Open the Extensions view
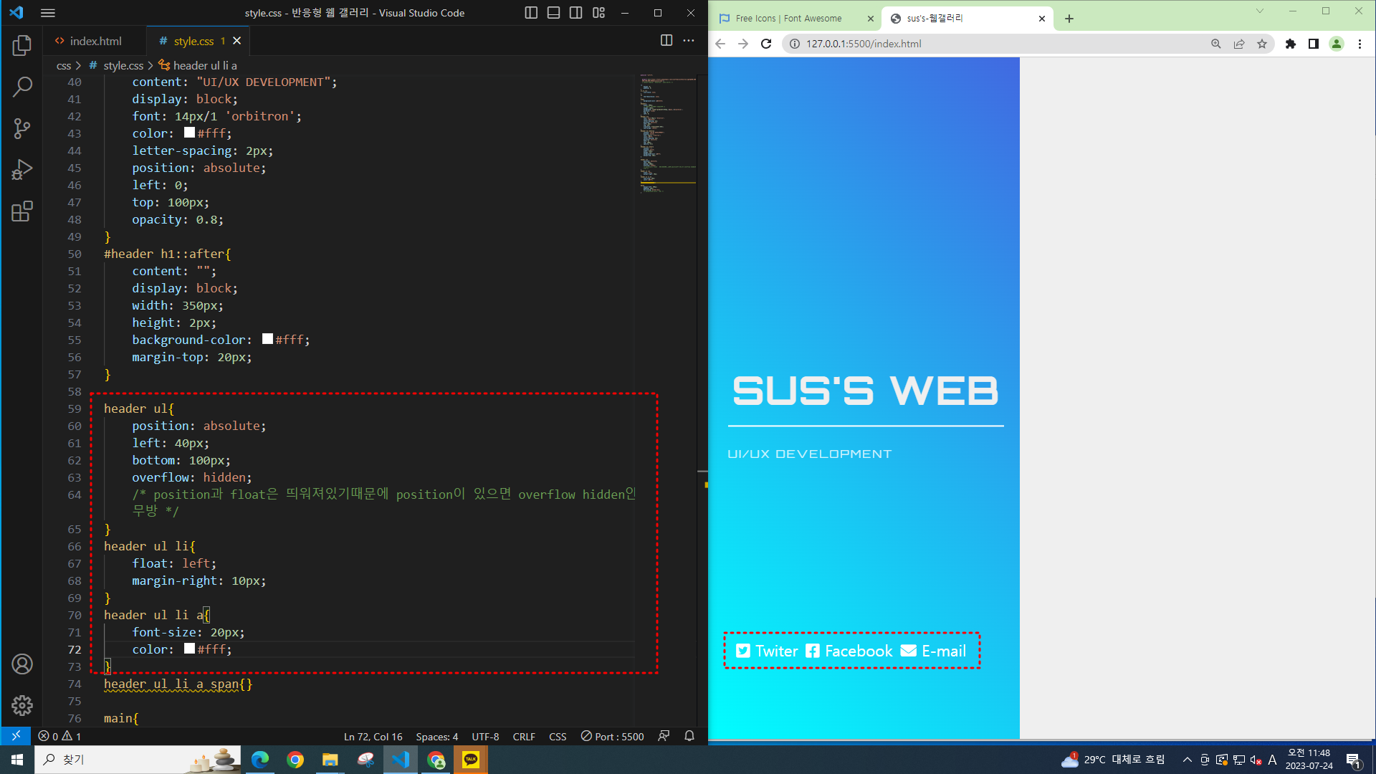Image resolution: width=1376 pixels, height=774 pixels. pyautogui.click(x=22, y=211)
